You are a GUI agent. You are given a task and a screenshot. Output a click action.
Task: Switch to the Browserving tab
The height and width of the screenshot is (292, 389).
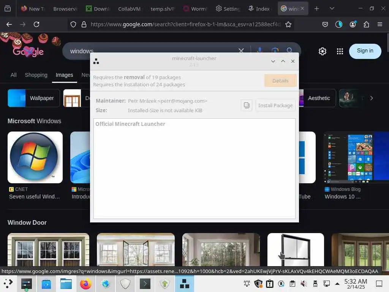[x=65, y=9]
